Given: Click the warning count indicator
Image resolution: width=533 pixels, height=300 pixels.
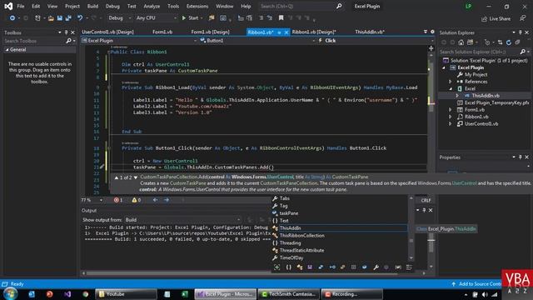Looking at the screenshot, I should pos(137,200).
